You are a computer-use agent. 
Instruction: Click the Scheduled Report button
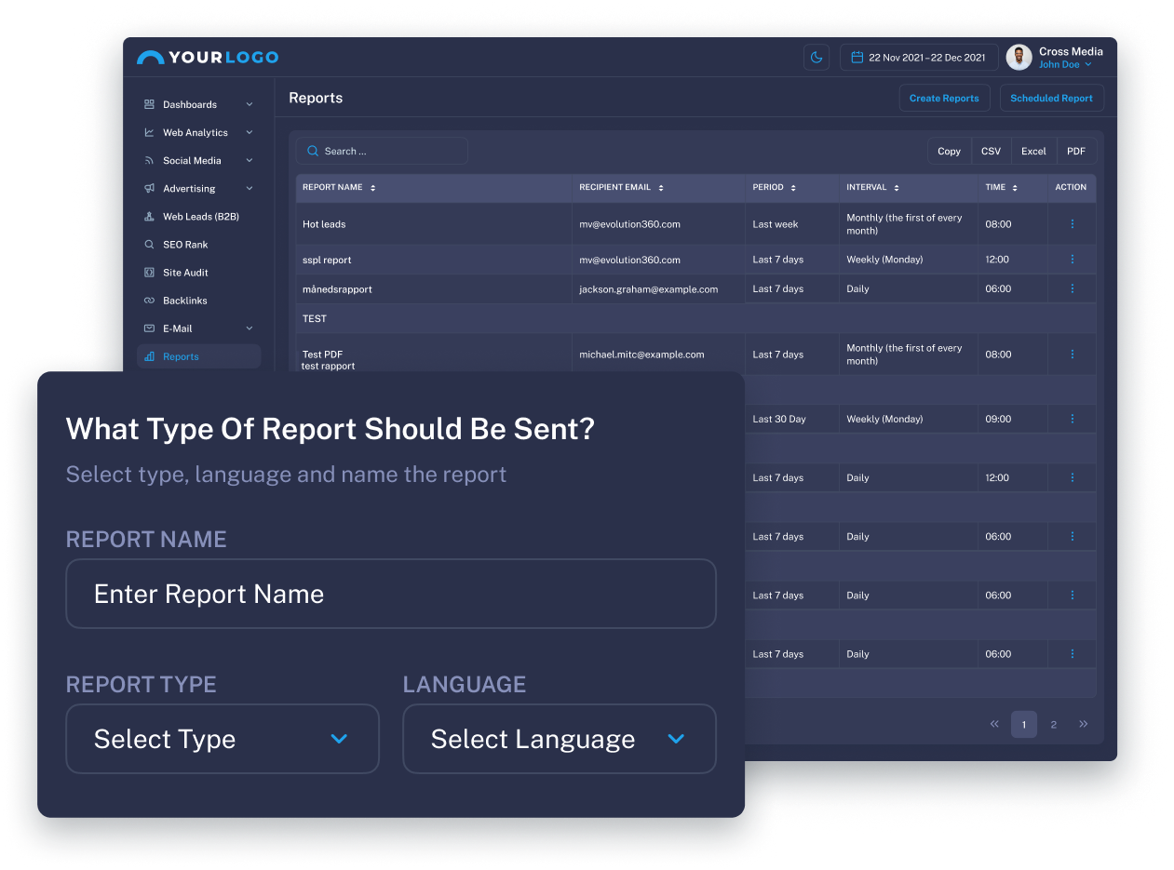click(1051, 99)
